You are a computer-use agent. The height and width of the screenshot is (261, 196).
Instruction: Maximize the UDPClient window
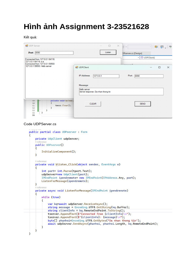point(160,67)
